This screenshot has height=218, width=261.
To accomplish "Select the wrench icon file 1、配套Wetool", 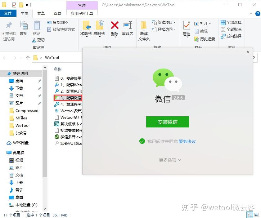I will coord(71,85).
